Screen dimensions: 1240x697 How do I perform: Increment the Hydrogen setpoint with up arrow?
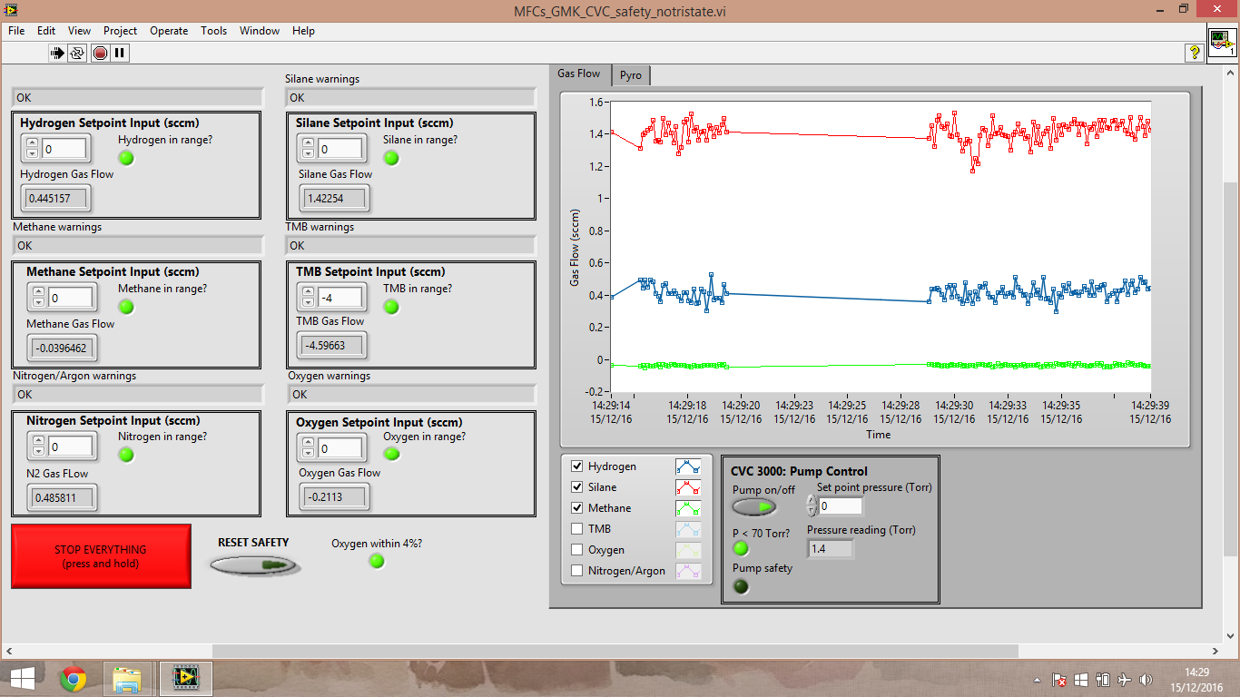point(33,143)
